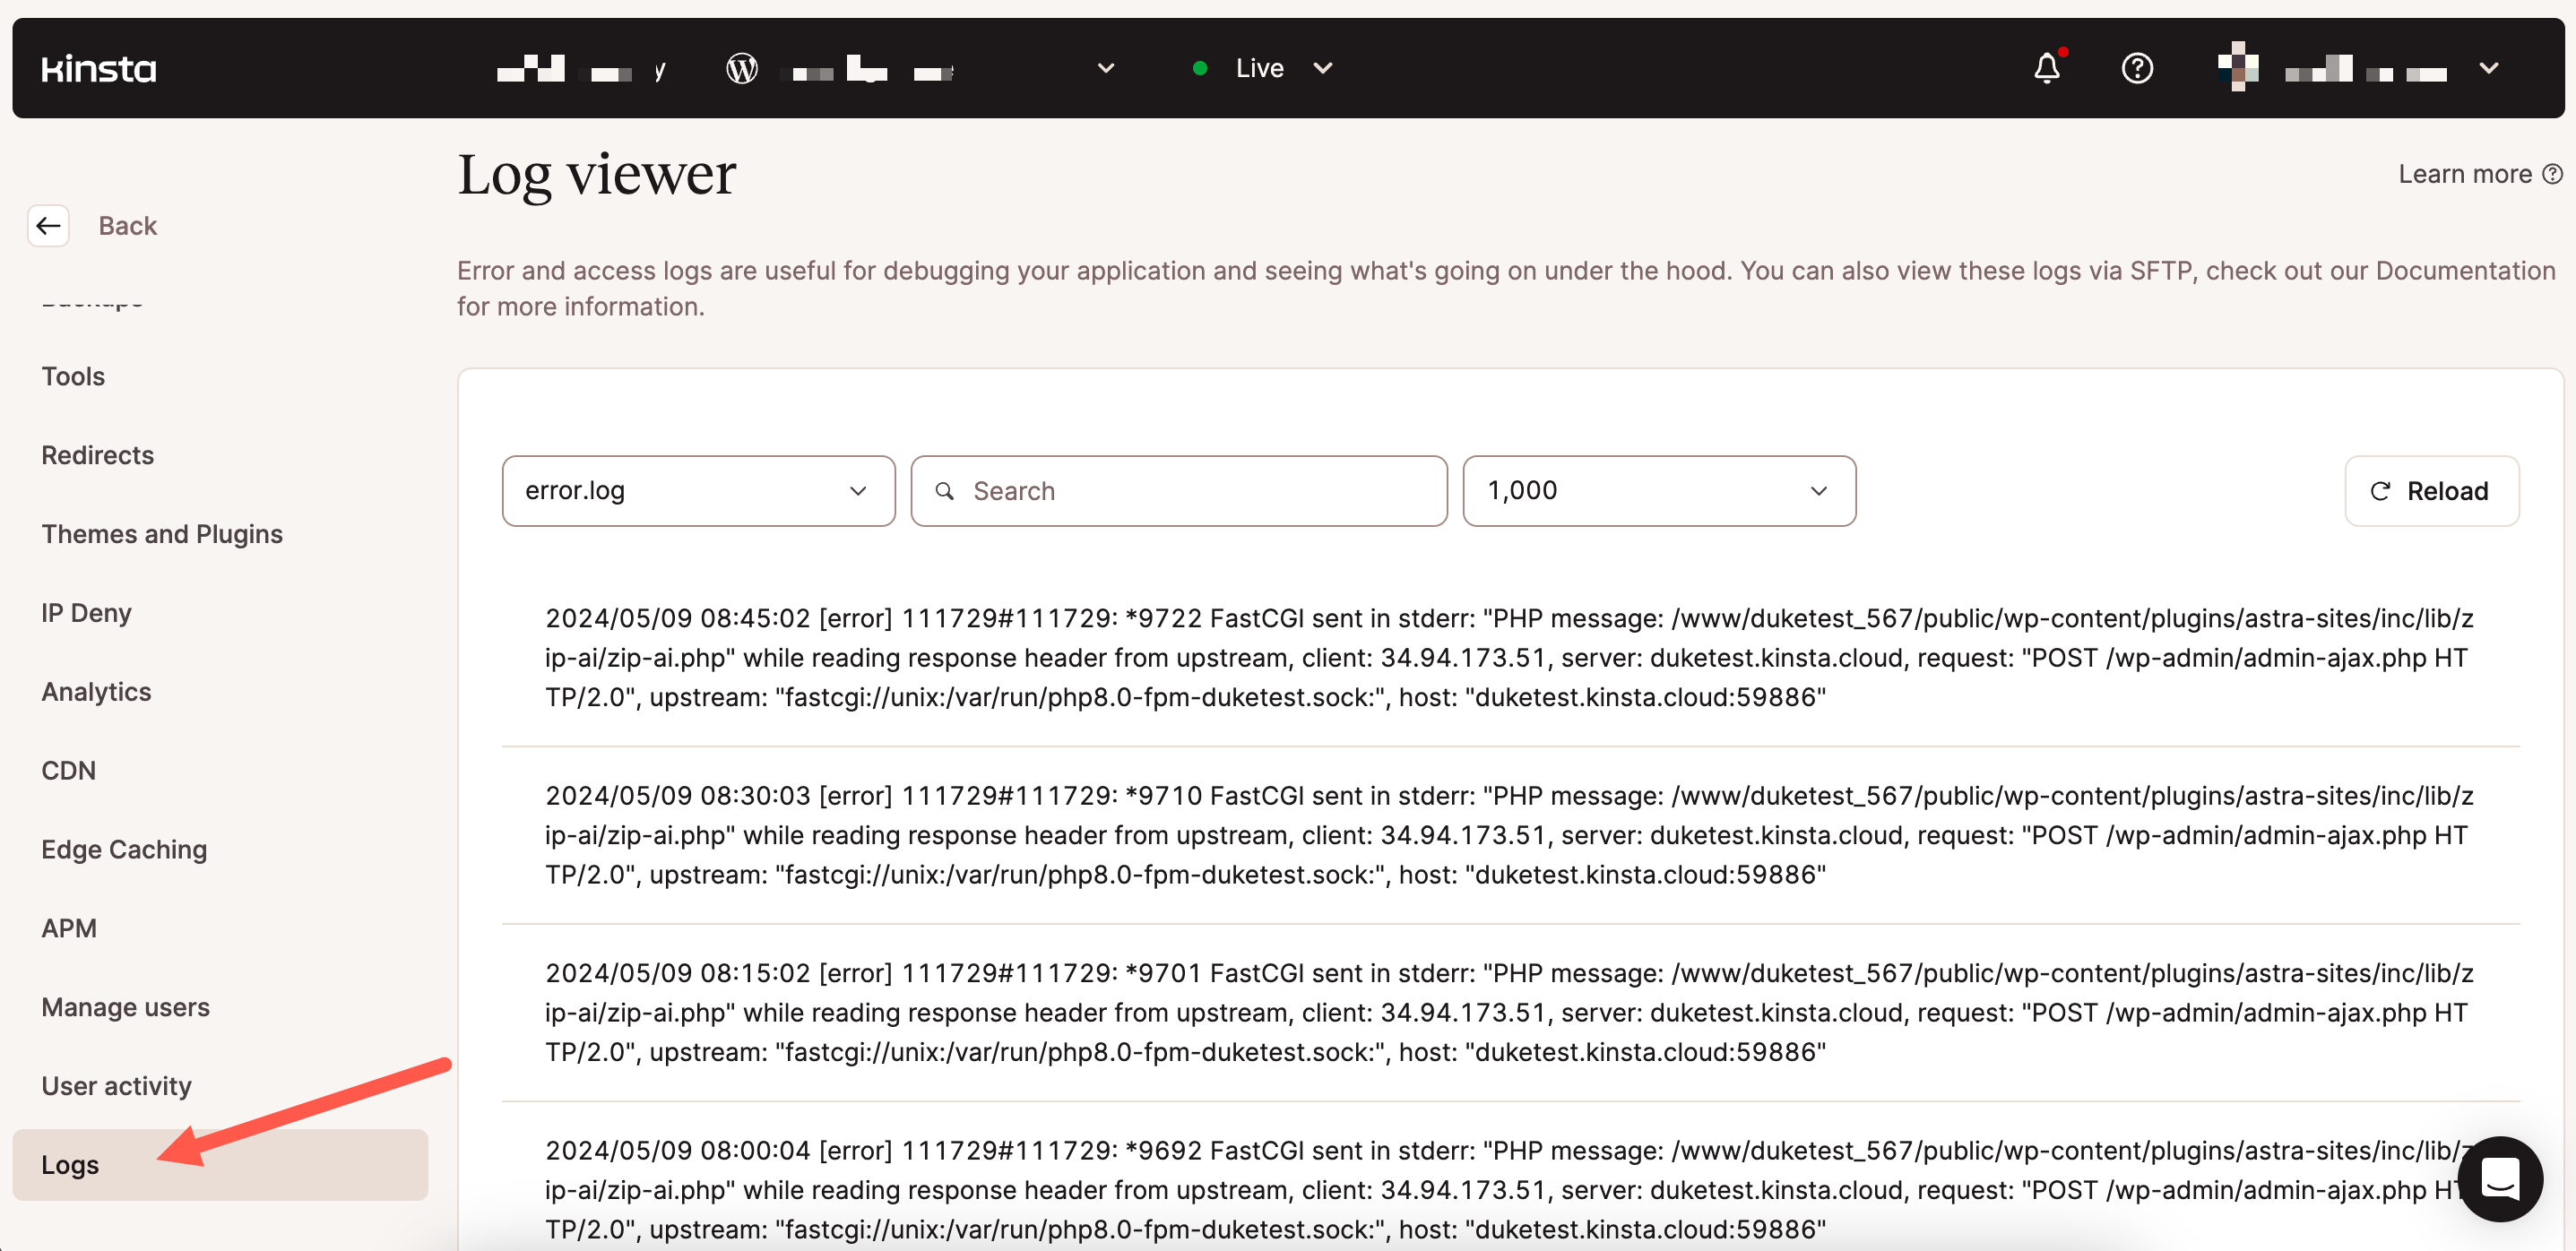Viewport: 2576px width, 1251px height.
Task: Select the Logs sidebar item
Action: pyautogui.click(x=70, y=1164)
